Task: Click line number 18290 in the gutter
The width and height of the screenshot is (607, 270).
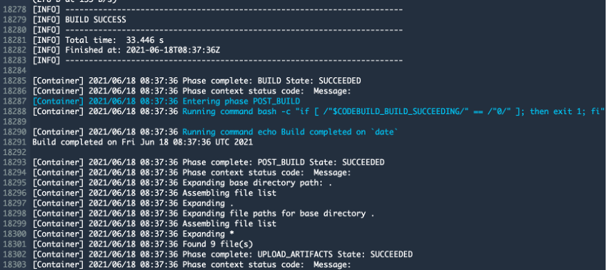Action: tap(15, 131)
